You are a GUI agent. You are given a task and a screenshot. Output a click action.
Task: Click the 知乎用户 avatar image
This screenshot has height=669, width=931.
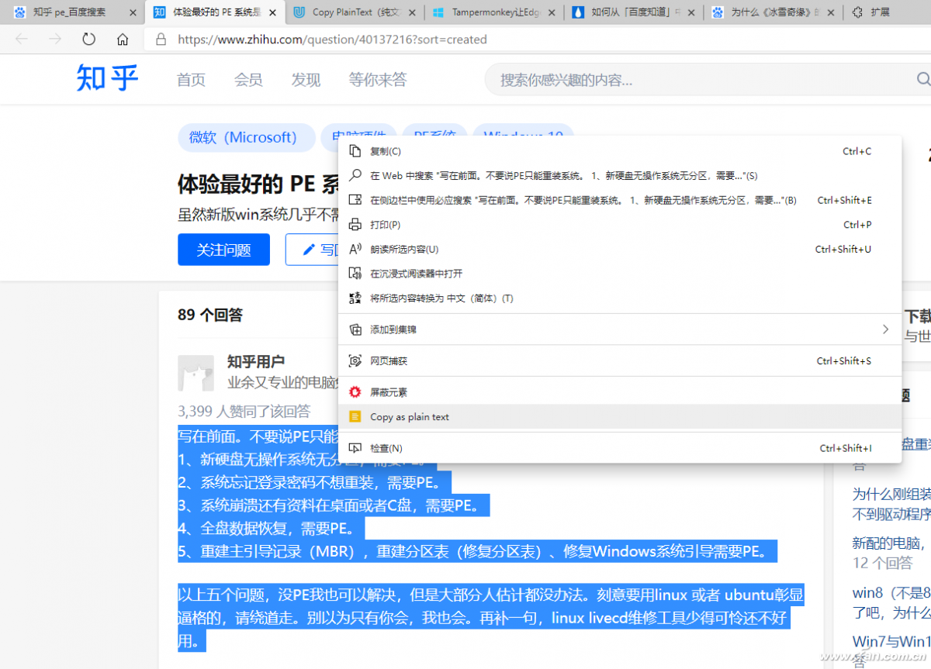[196, 373]
